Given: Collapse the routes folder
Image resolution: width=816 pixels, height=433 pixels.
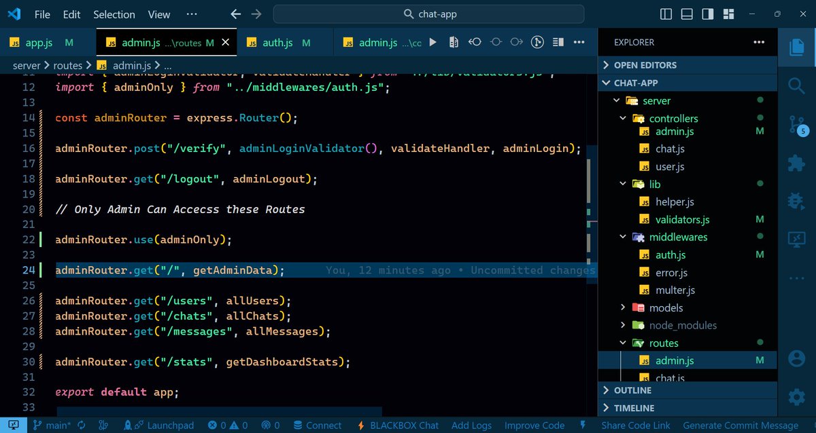Looking at the screenshot, I should pos(687,343).
